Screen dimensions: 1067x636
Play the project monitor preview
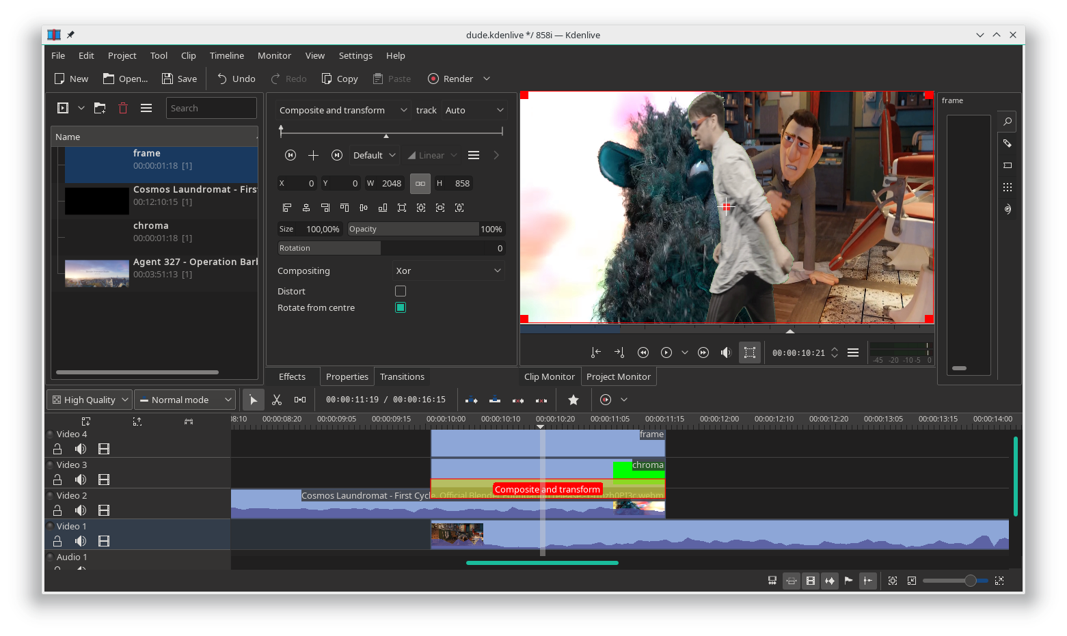(x=666, y=352)
